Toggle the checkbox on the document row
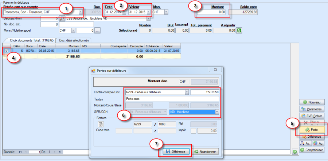The height and width of the screenshot is (161, 328). coord(7,51)
